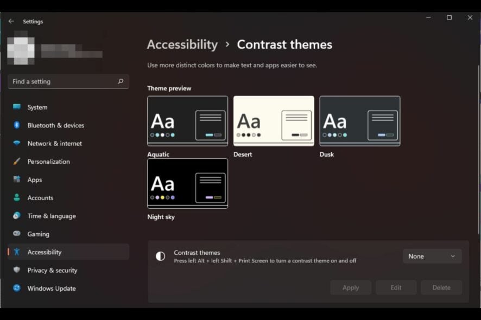Select the Desert theme preview
This screenshot has height=320, width=481.
274,121
